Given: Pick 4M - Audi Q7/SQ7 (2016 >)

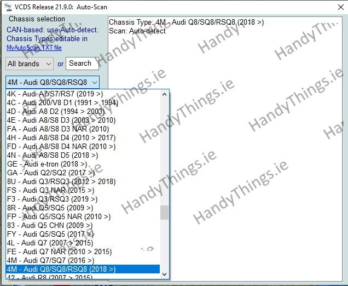Looking at the screenshot, I should tap(83, 260).
